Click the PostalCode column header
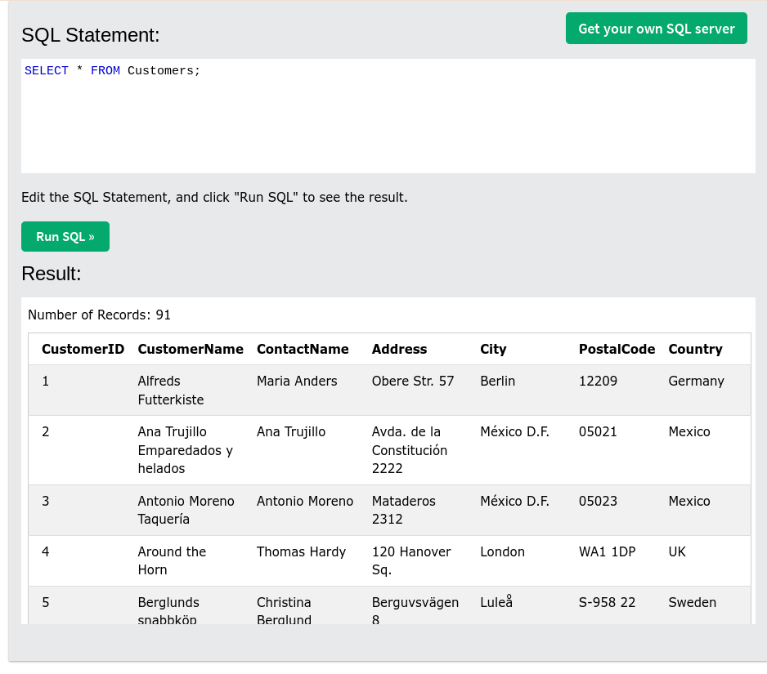The width and height of the screenshot is (767, 674). click(617, 349)
